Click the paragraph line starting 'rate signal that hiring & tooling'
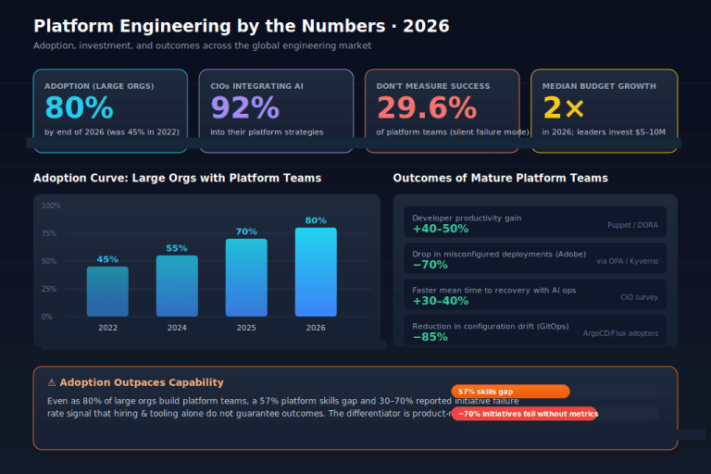Screen dimensions: 711x474 tap(249, 413)
